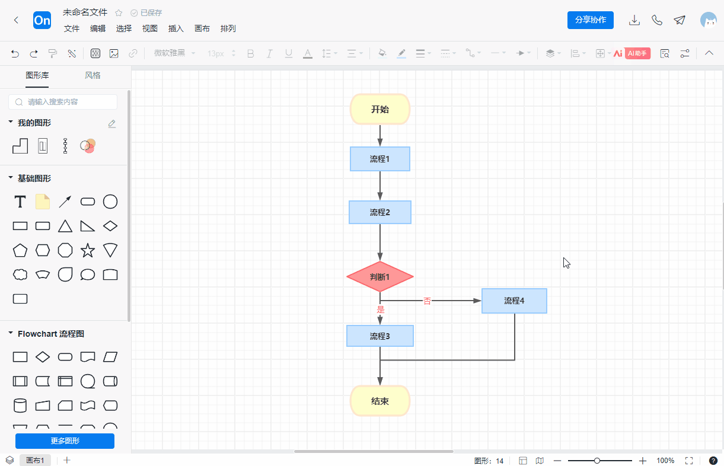The image size is (724, 466).
Task: Click the 分享协作 button
Action: pyautogui.click(x=591, y=20)
